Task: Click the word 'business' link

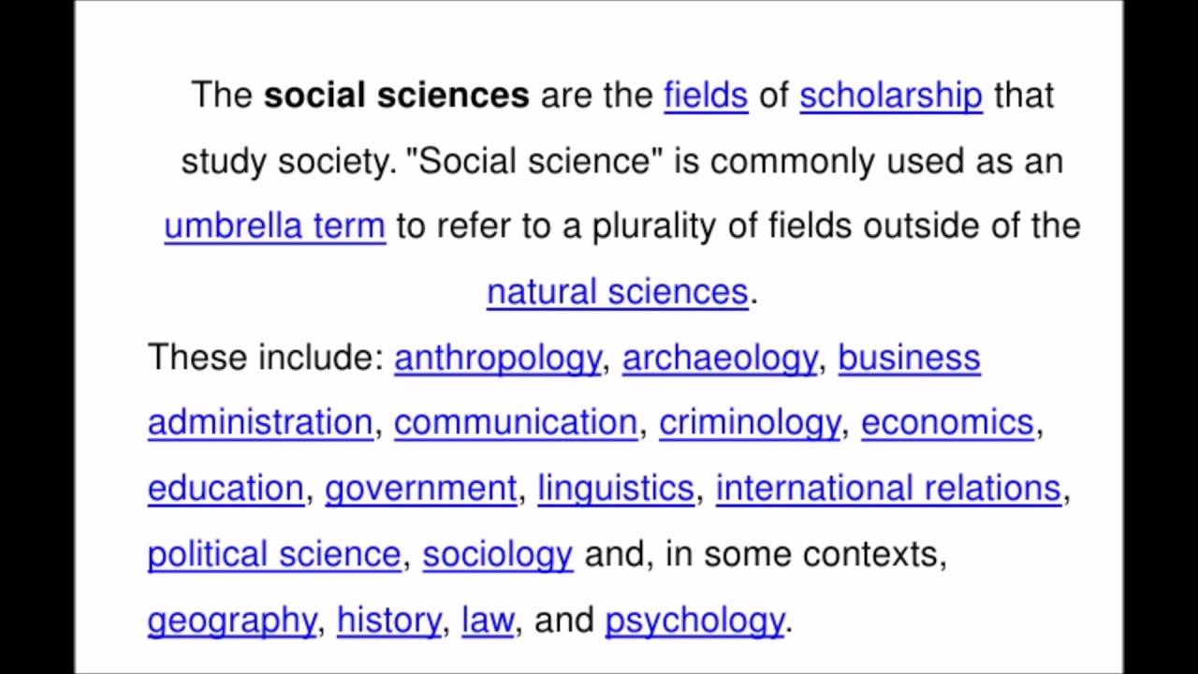Action: pyautogui.click(x=909, y=358)
